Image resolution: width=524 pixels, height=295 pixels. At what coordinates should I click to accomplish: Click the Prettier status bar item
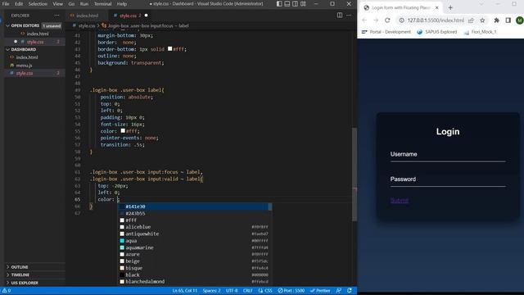click(320, 291)
